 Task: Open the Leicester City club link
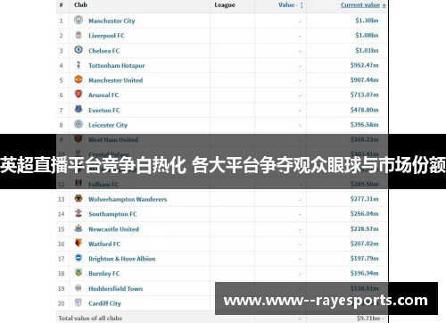108,125
